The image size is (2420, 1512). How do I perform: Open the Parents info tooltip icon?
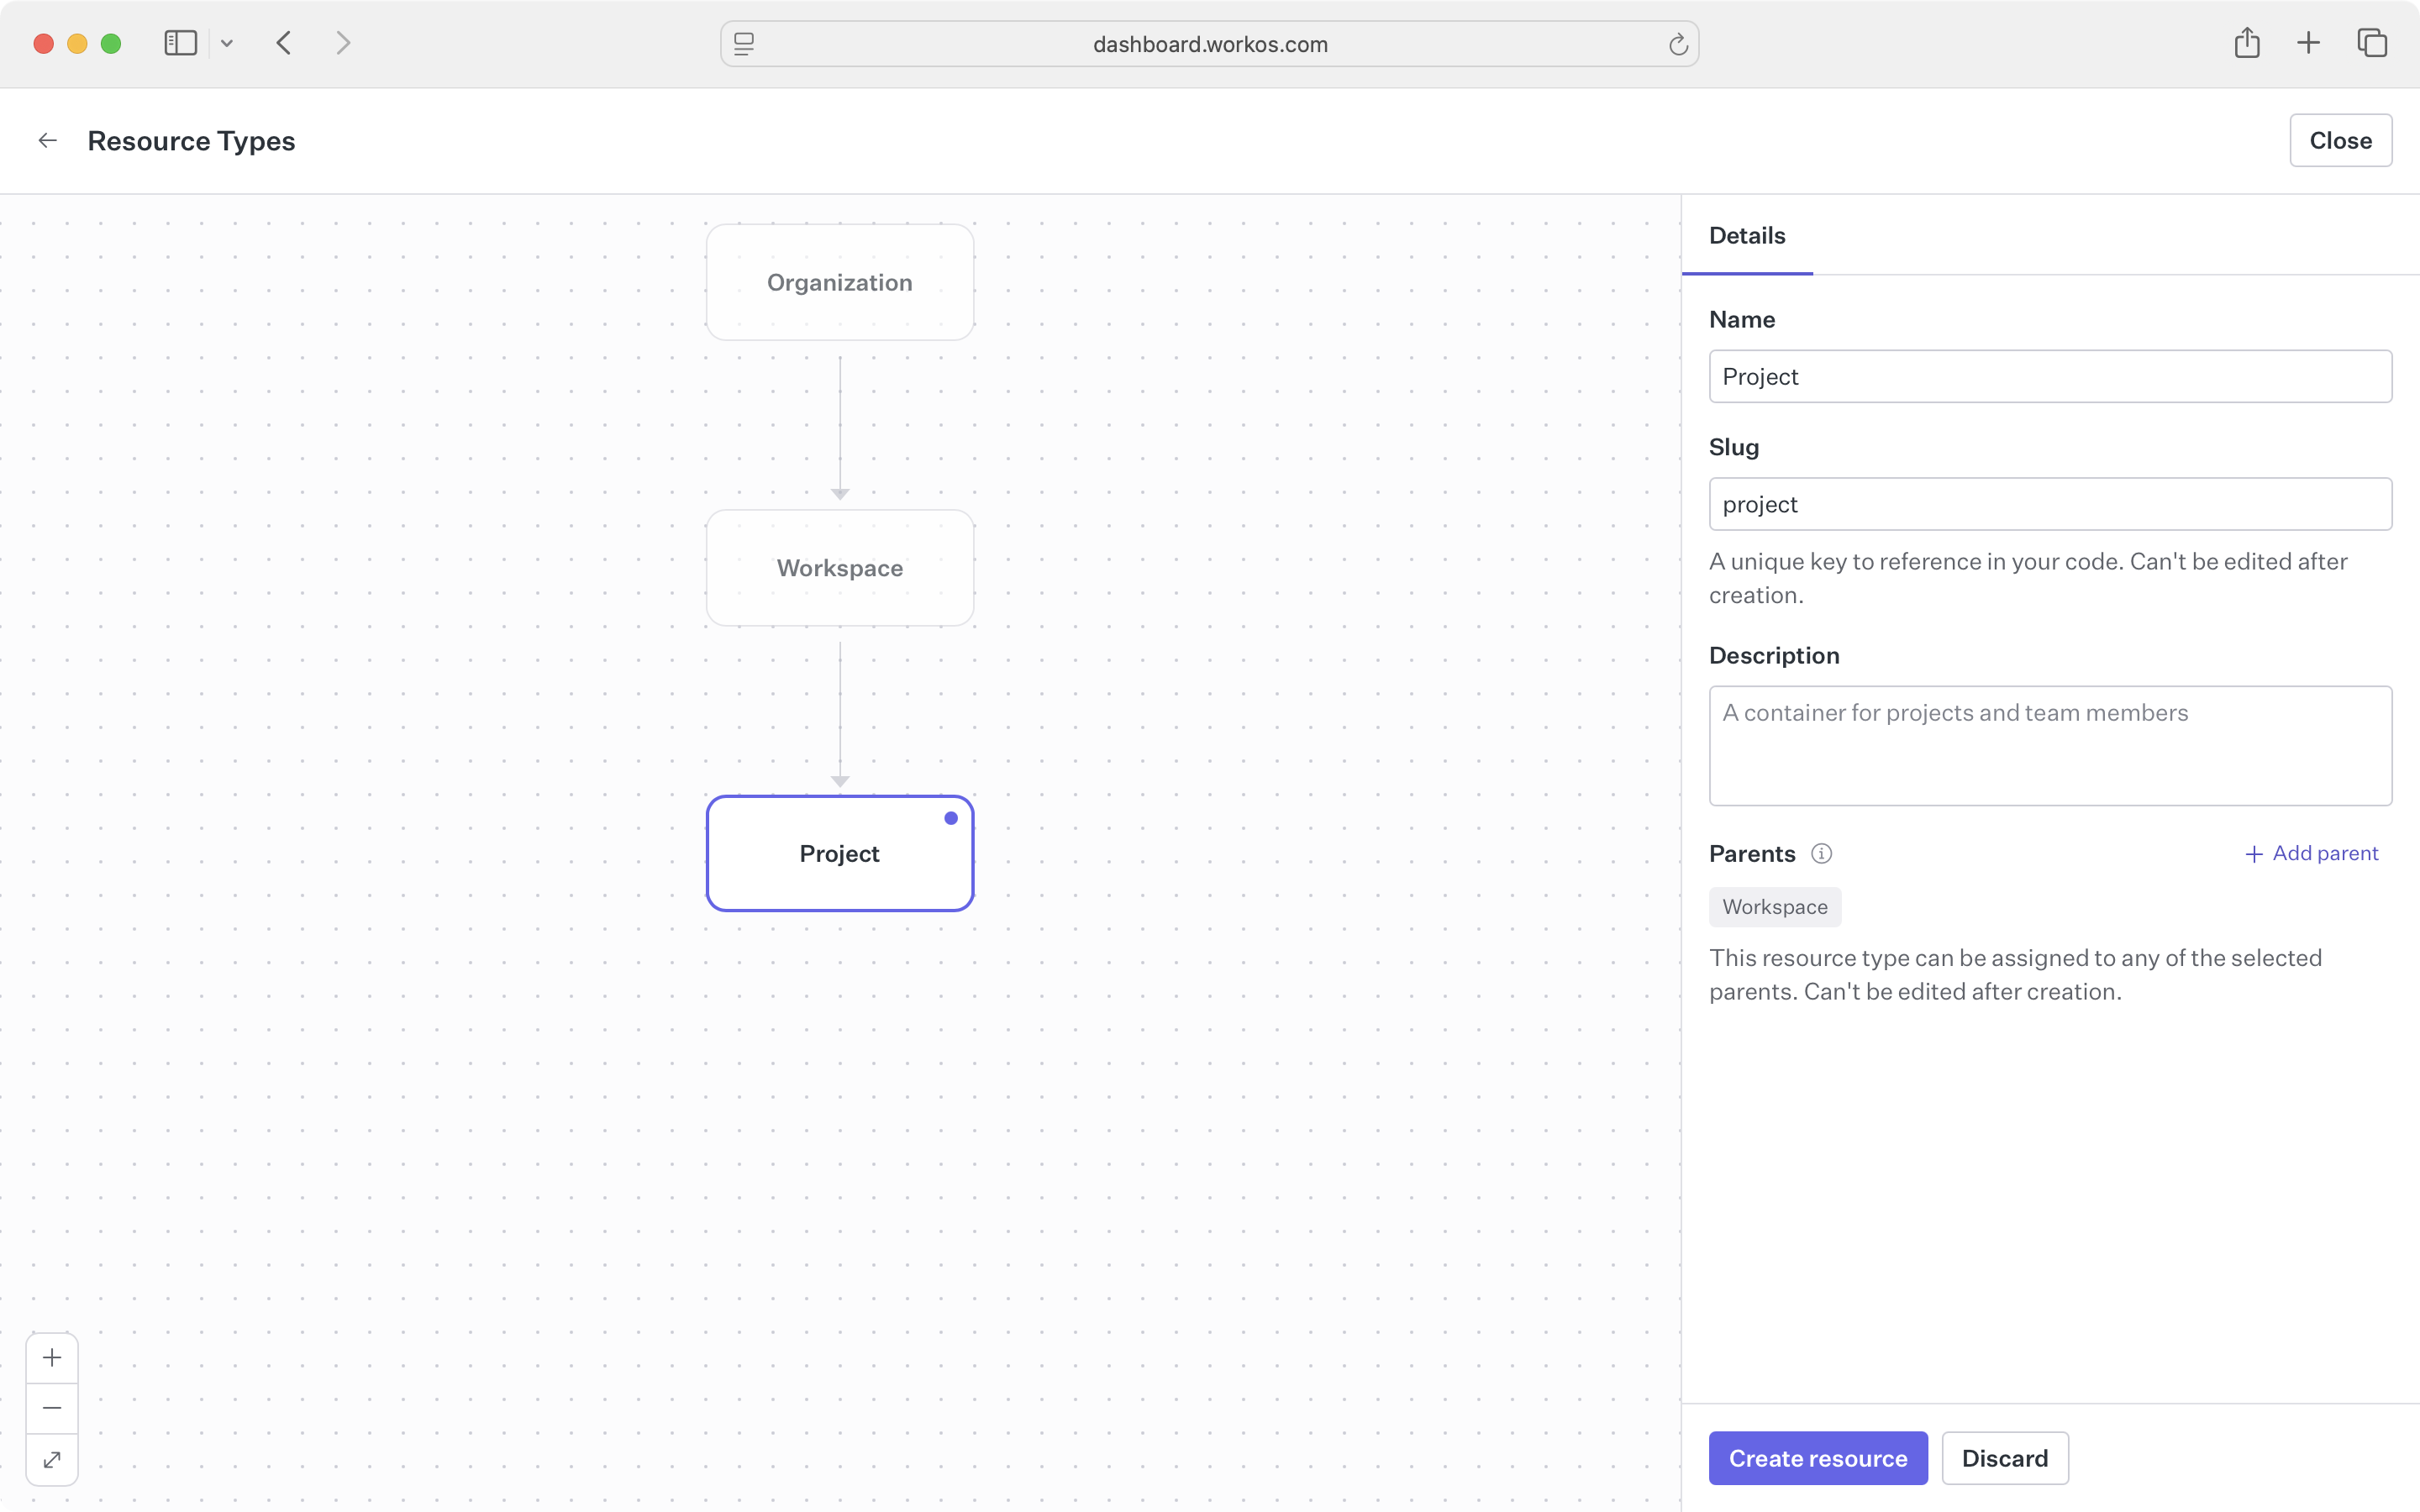(1821, 853)
